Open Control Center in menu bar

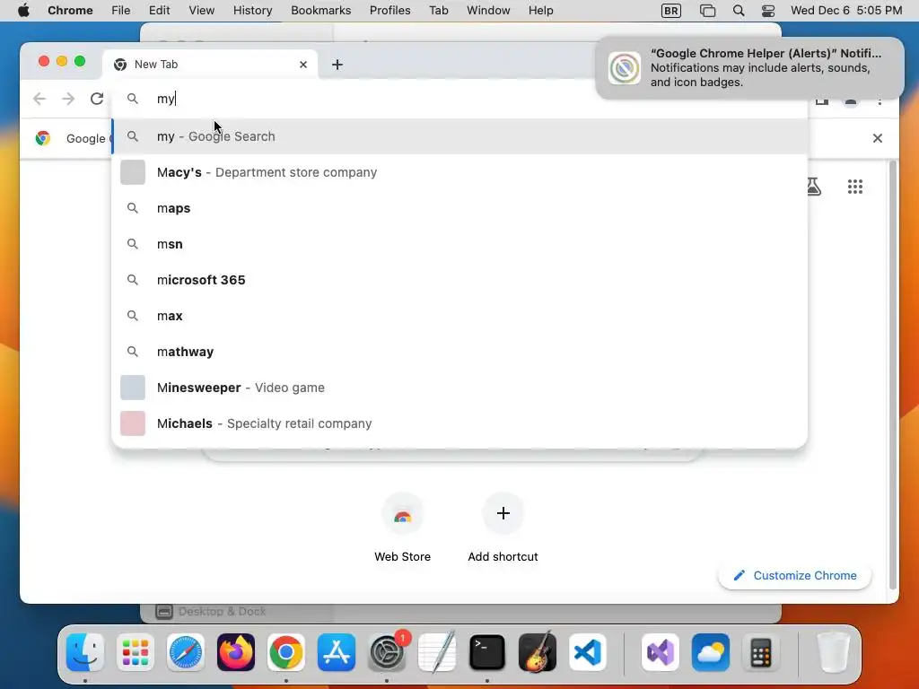(768, 11)
